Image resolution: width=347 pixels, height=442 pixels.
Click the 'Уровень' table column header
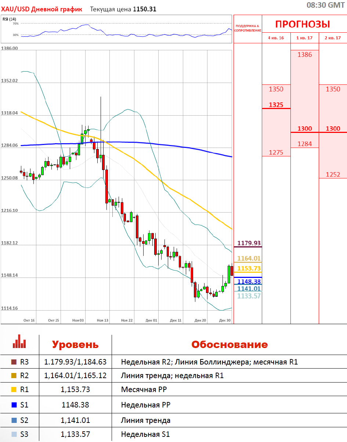pos(75,345)
